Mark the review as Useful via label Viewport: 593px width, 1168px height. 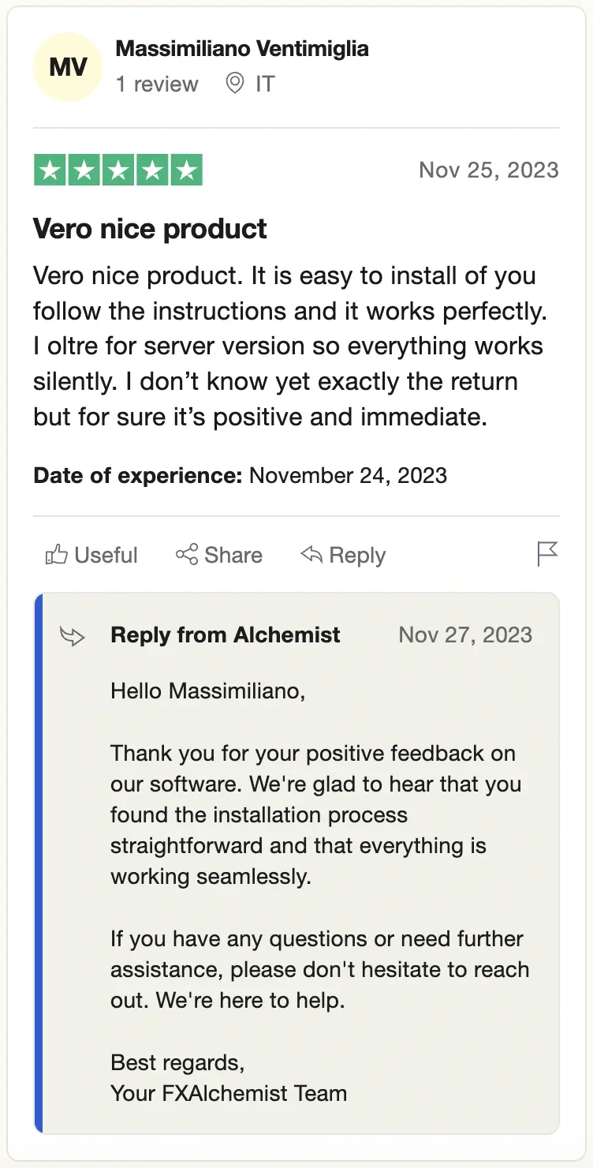click(x=106, y=555)
